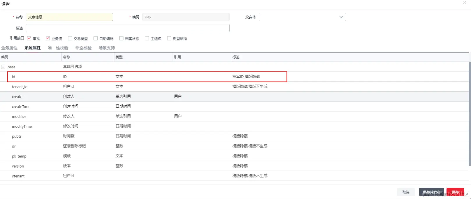Enable the 自动编码 checkbox
This screenshot has width=471, height=199.
pos(96,38)
